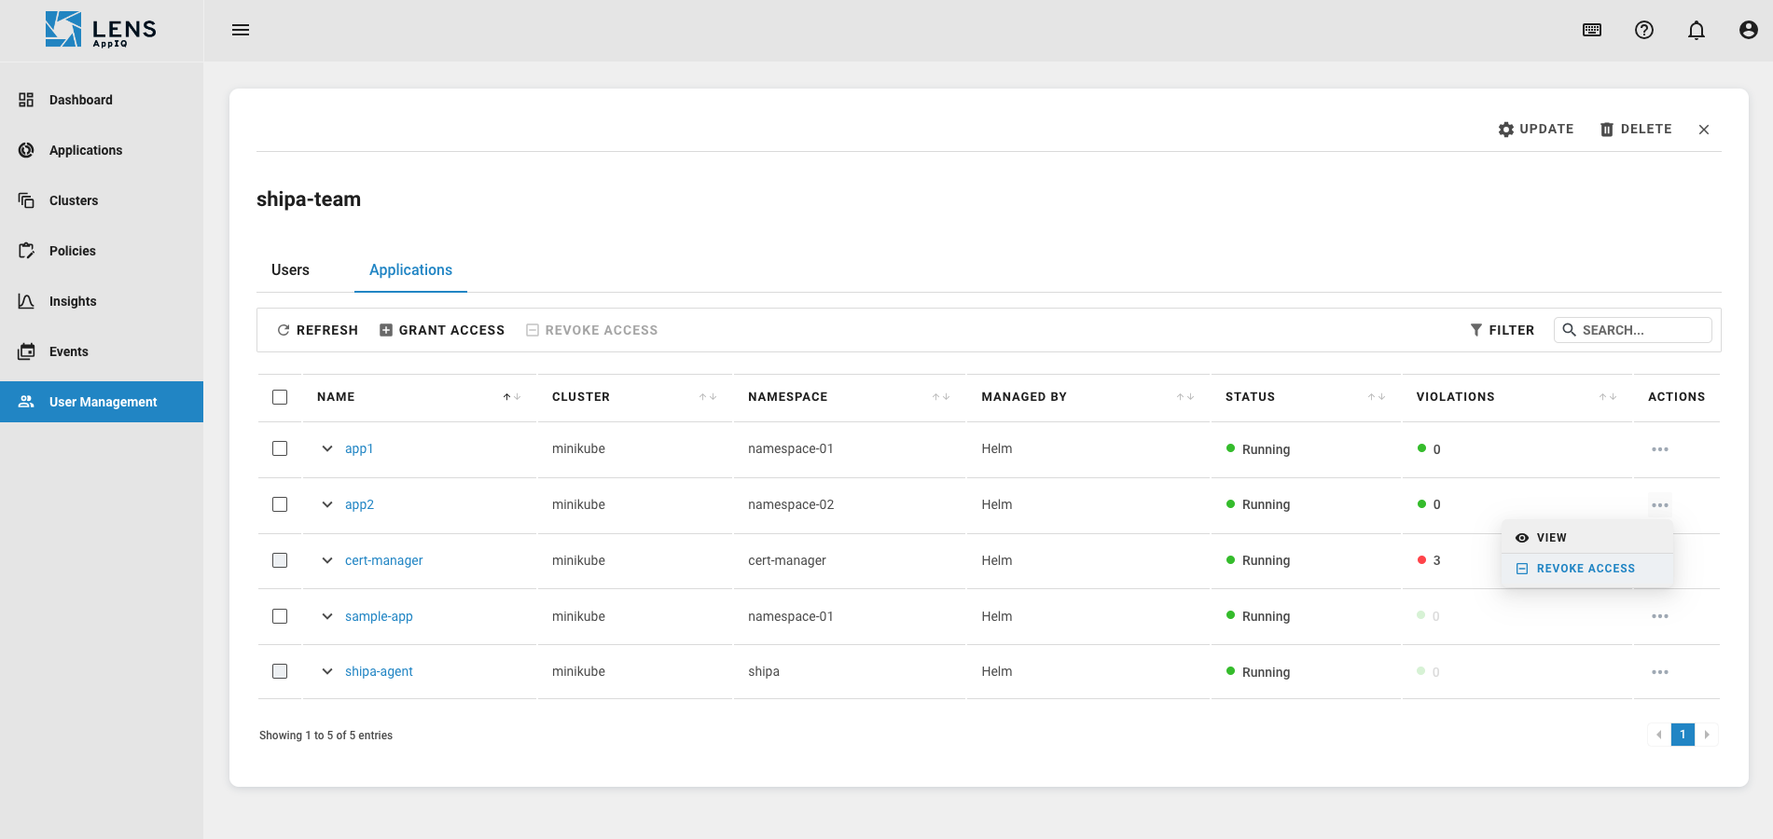This screenshot has width=1773, height=839.
Task: Open Clusters from the sidebar
Action: [x=26, y=200]
